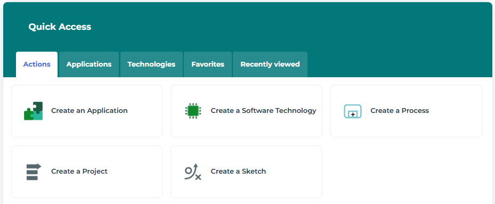Select the Create a Project label
Viewport: 495px width, 204px height.
click(79, 172)
